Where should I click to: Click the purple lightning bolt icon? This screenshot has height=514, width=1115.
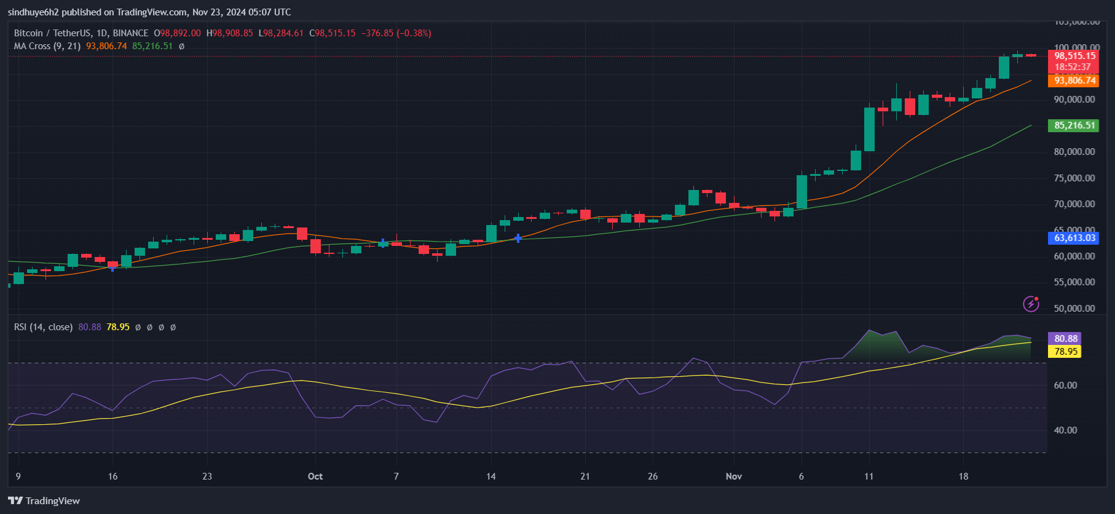[x=1031, y=304]
